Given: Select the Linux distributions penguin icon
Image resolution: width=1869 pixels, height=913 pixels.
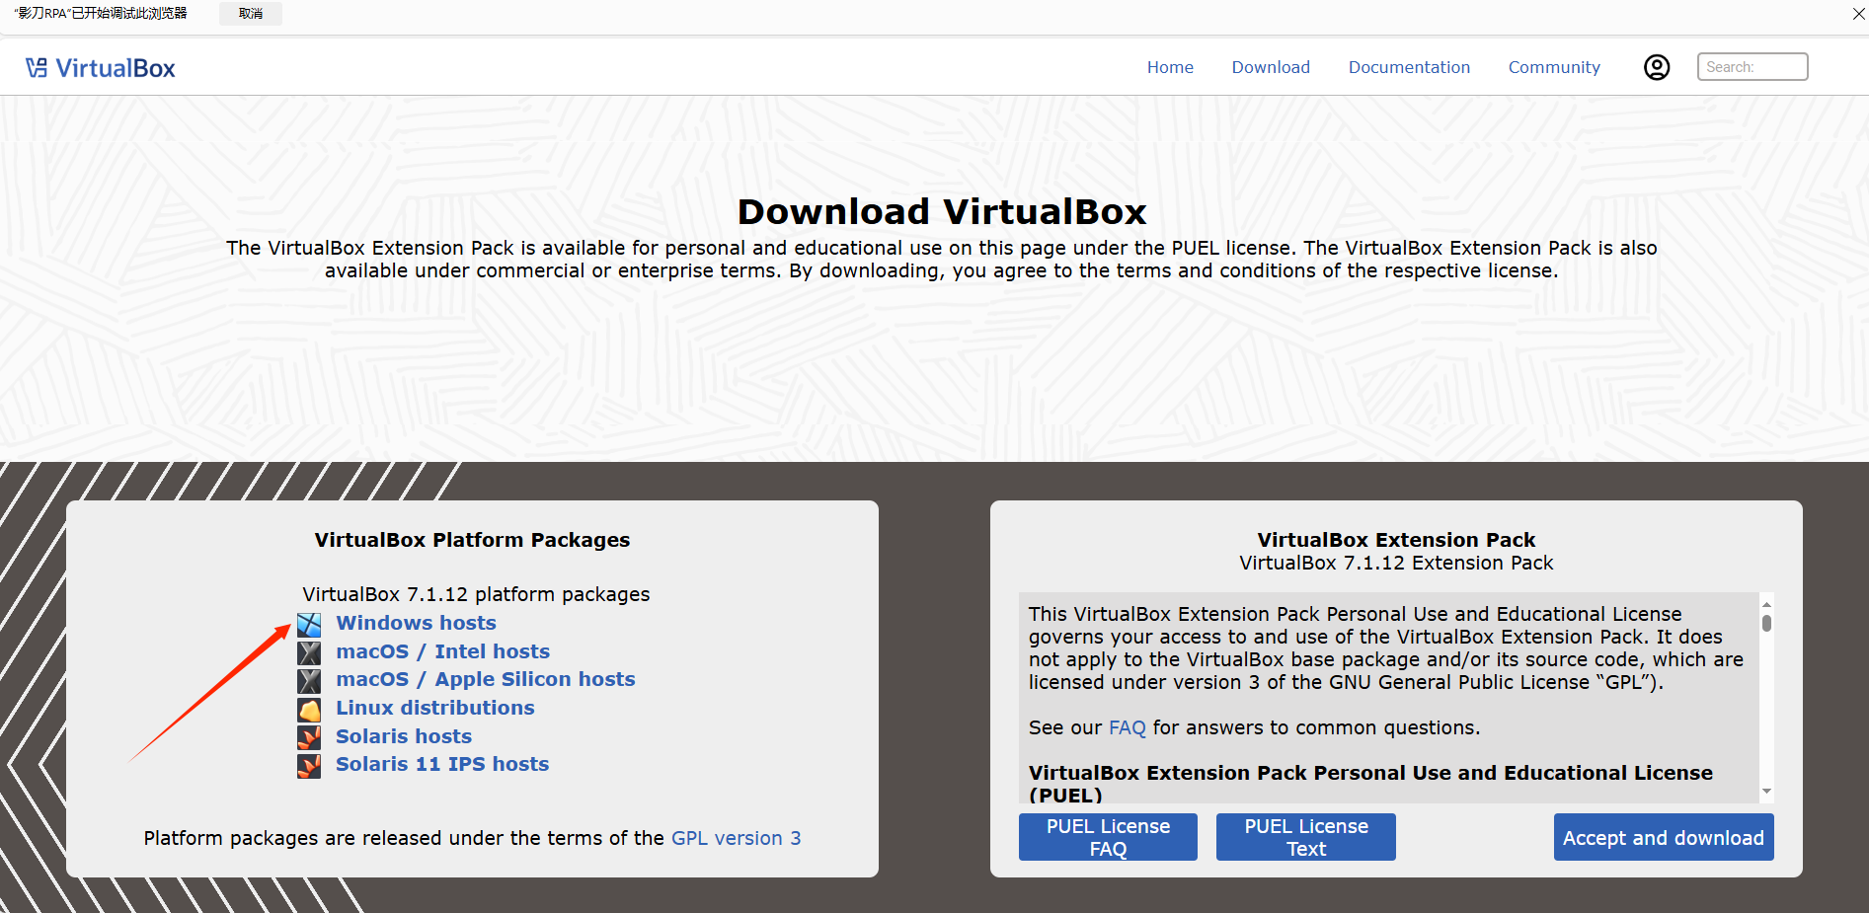Looking at the screenshot, I should (x=309, y=709).
